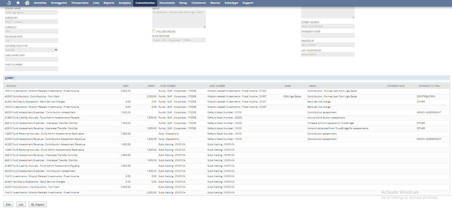Open the Shortcuts star icon

point(18,3)
